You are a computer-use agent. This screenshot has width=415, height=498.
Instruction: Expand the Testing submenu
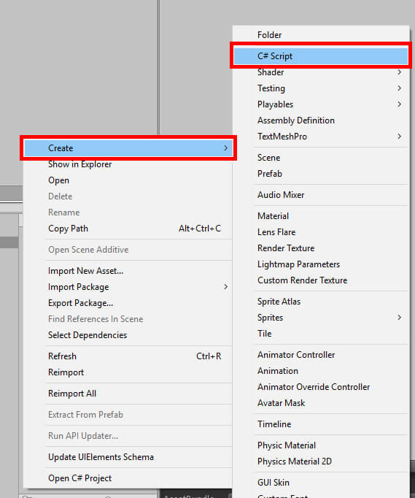point(321,88)
